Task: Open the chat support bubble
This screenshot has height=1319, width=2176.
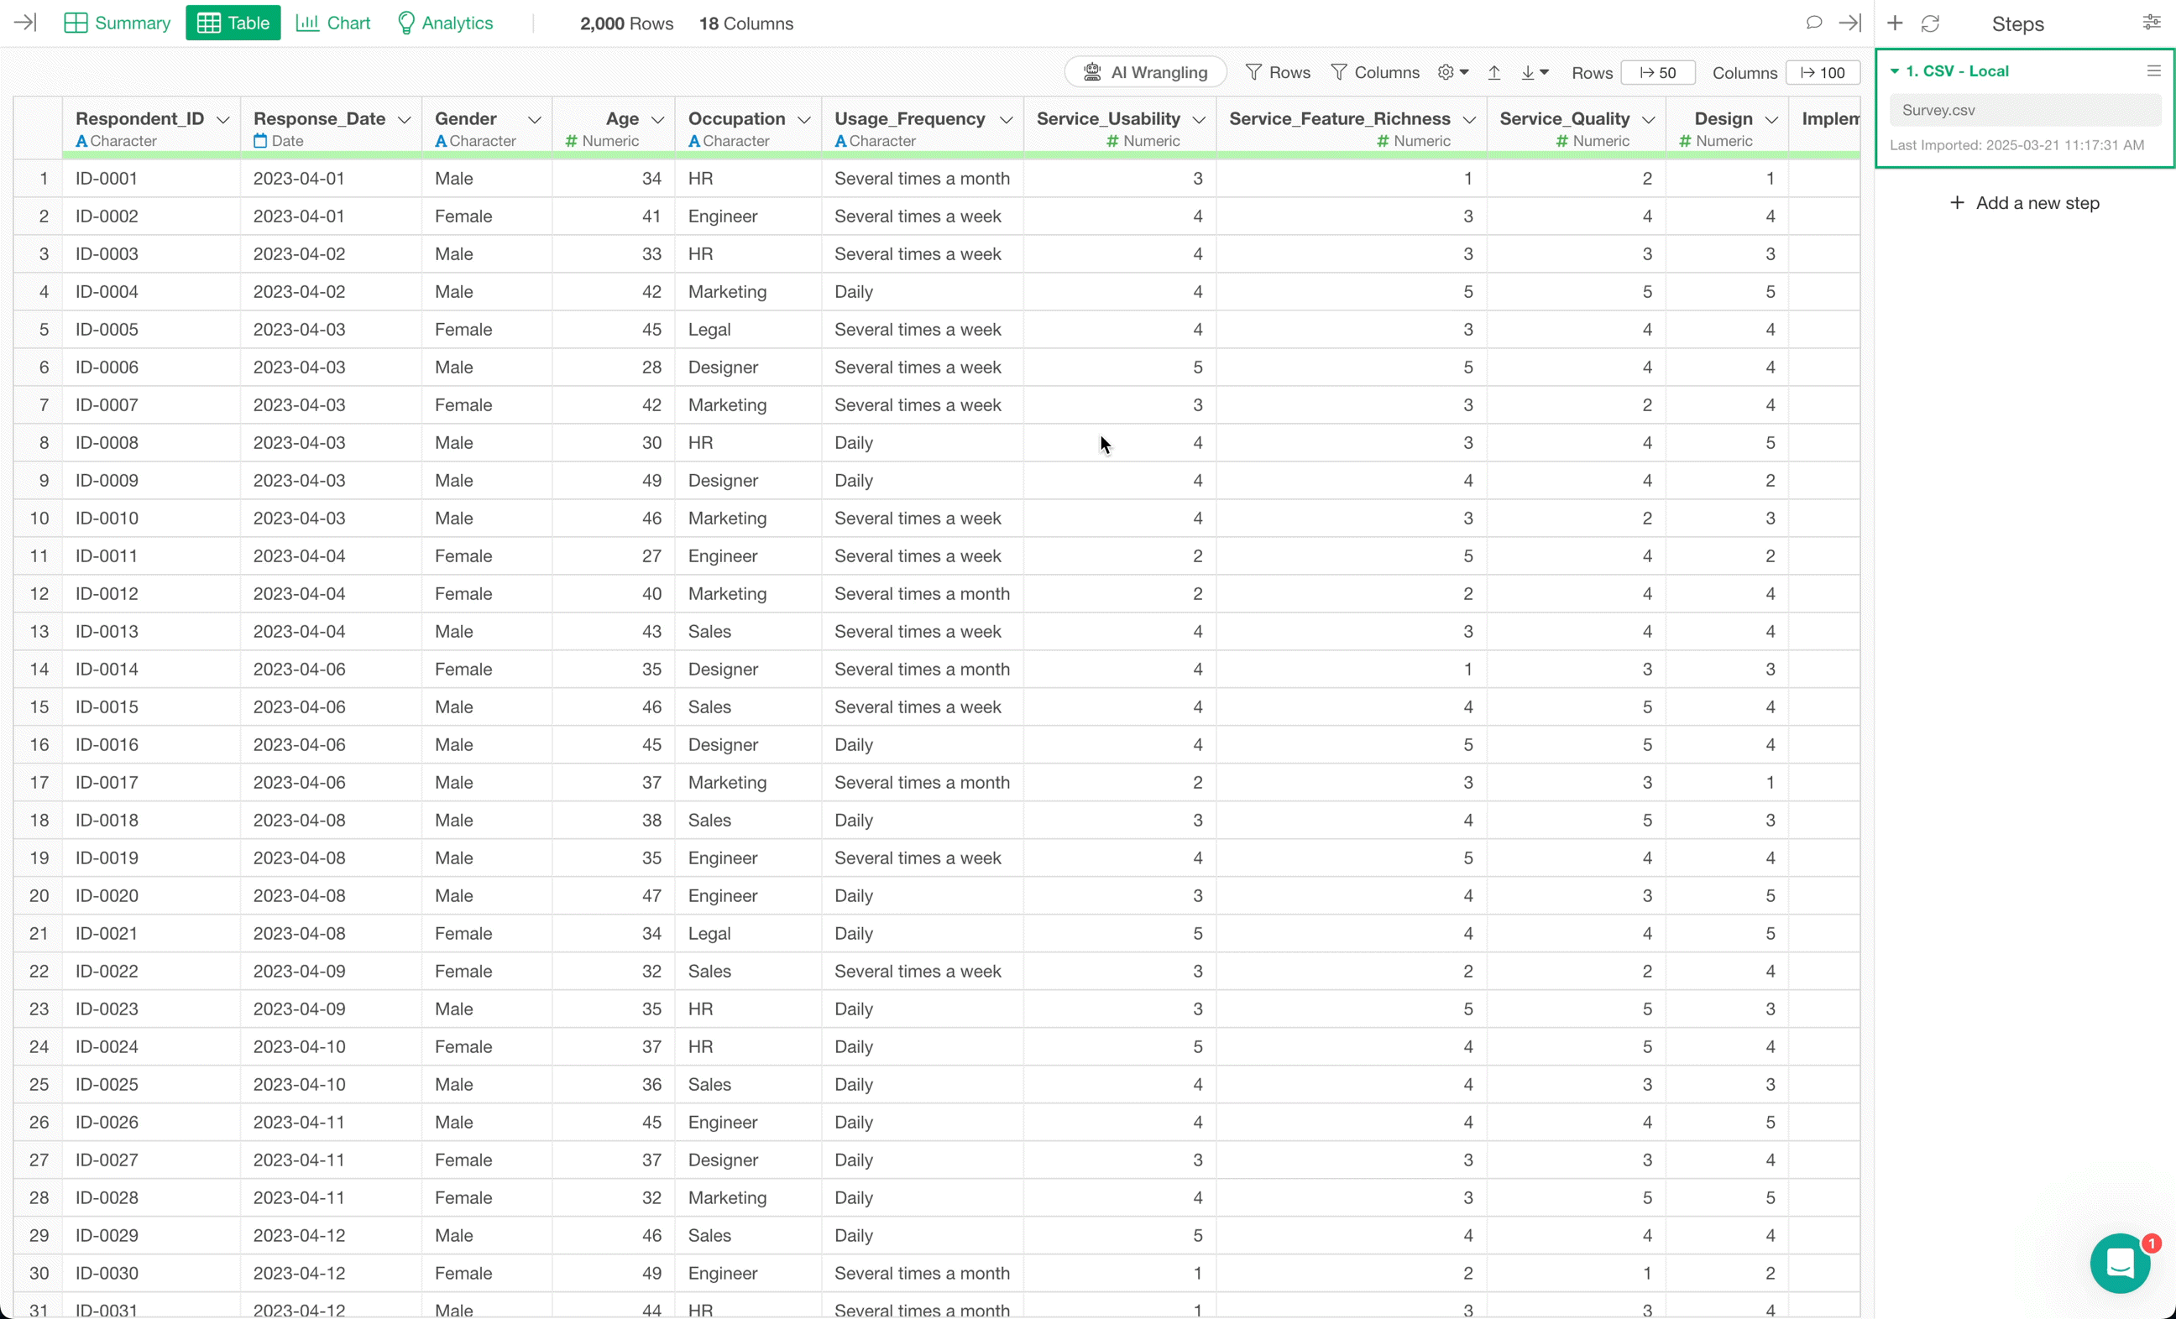Action: coord(2120,1263)
